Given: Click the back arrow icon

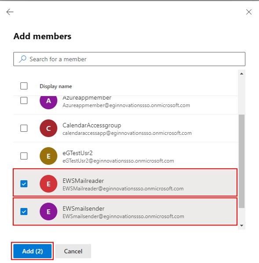Looking at the screenshot, I should coord(10,12).
